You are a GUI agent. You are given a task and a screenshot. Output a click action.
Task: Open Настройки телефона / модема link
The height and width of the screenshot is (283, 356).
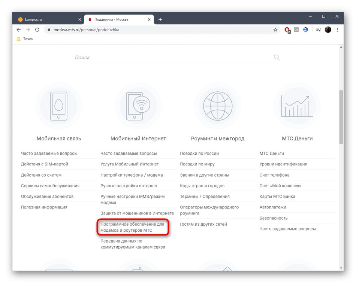[132, 175]
